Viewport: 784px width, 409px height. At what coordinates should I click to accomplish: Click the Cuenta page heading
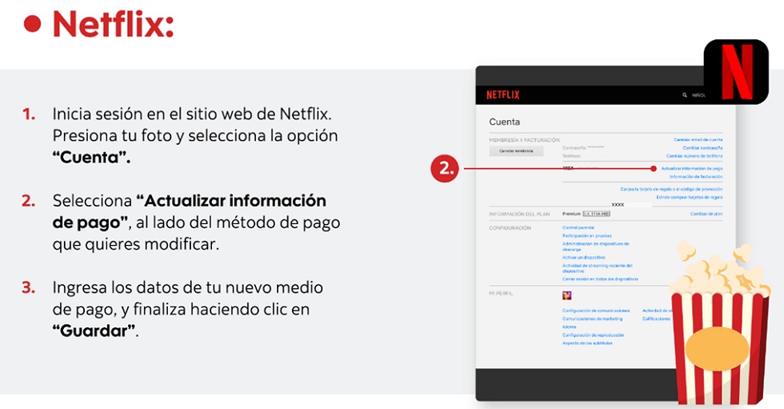click(x=505, y=122)
